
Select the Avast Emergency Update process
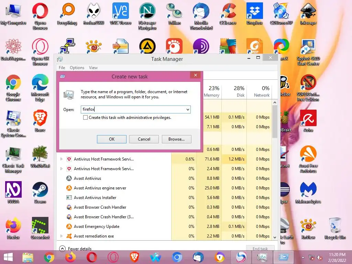(165, 226)
